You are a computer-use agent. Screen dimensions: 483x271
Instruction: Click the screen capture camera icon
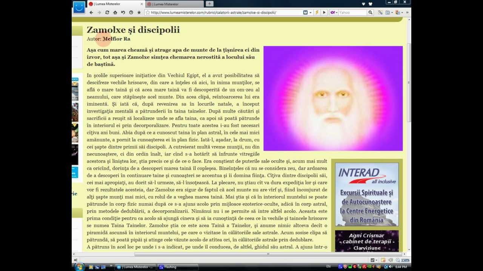pos(388,12)
